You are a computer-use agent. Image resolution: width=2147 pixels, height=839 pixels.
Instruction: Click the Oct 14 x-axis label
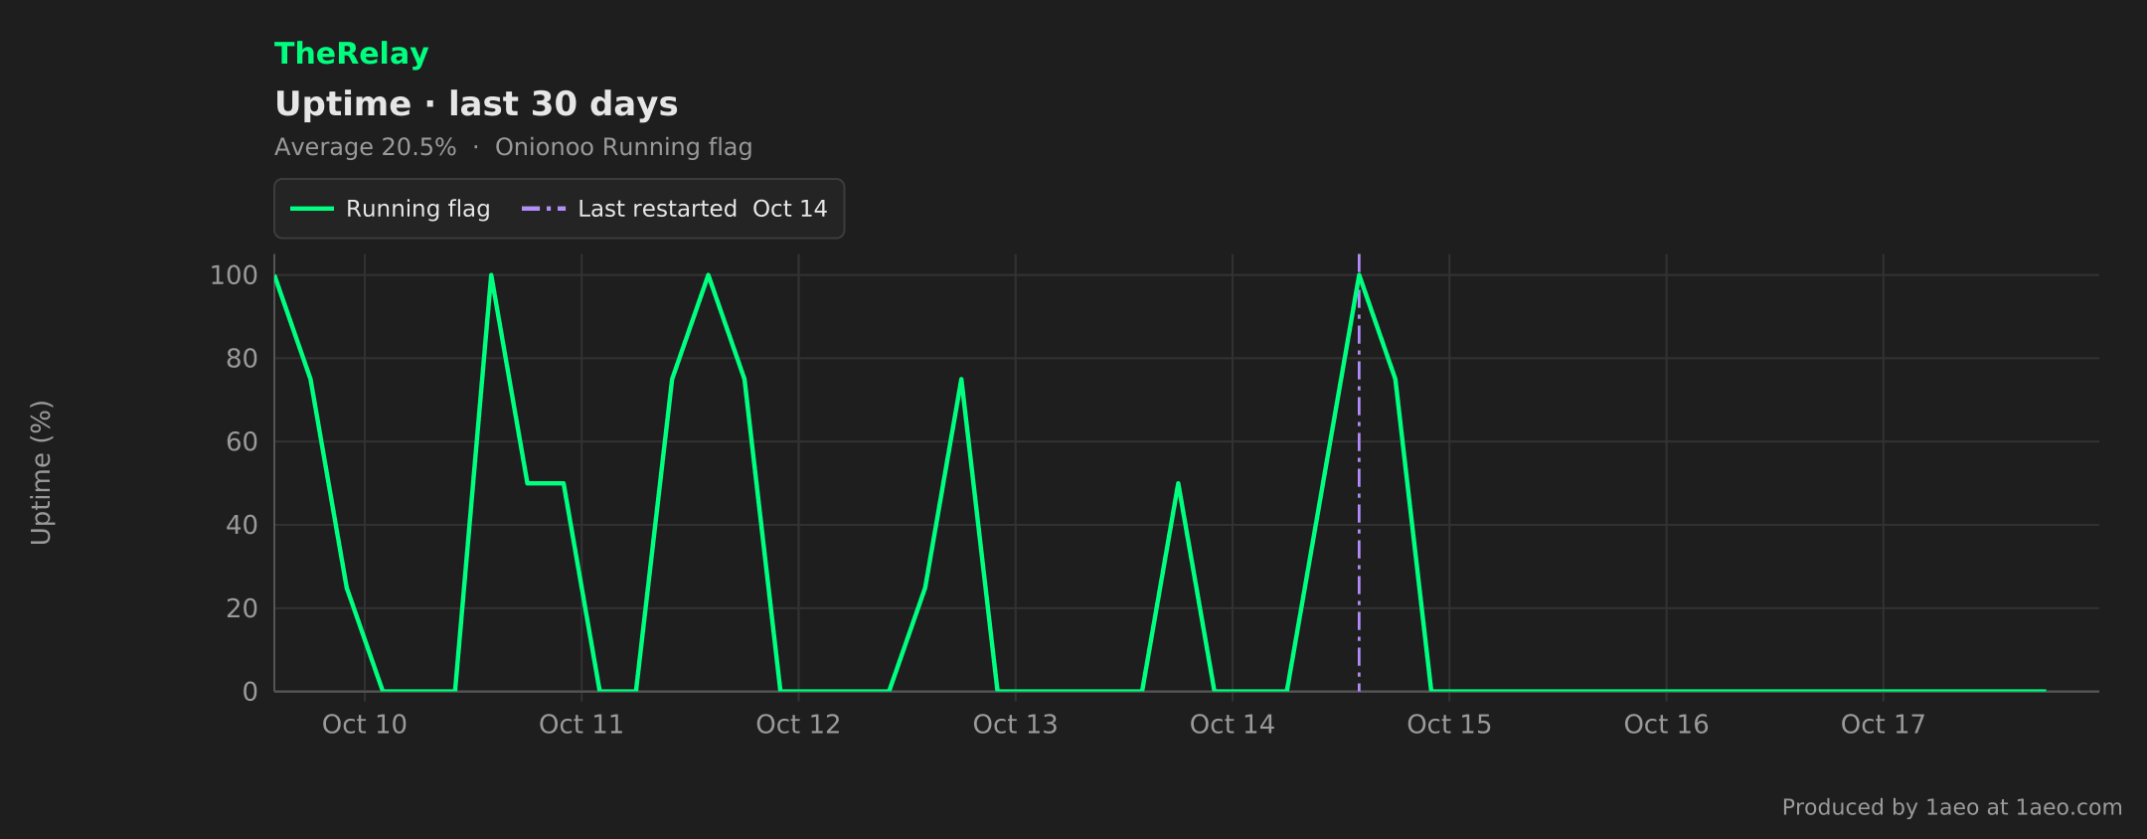[x=1233, y=725]
